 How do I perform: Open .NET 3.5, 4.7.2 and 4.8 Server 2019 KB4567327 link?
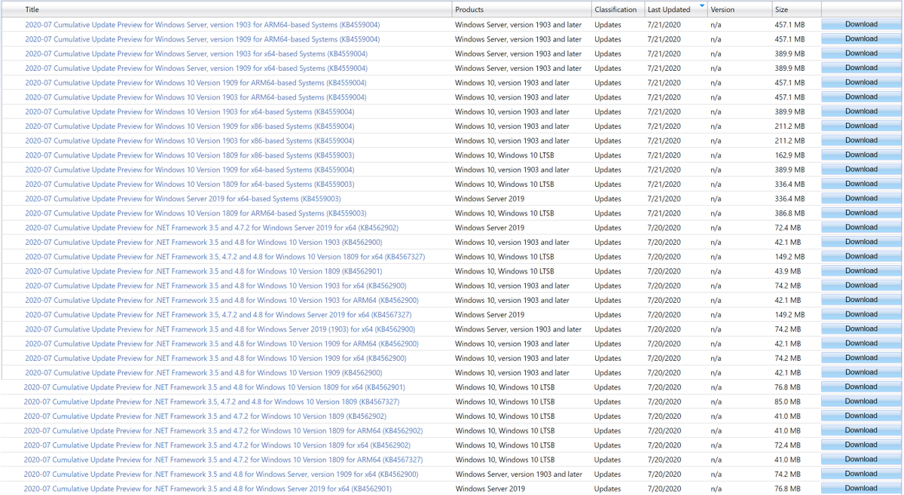click(x=218, y=315)
